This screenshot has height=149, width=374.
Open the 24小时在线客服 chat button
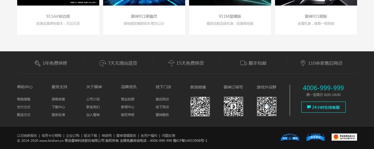(x=324, y=107)
